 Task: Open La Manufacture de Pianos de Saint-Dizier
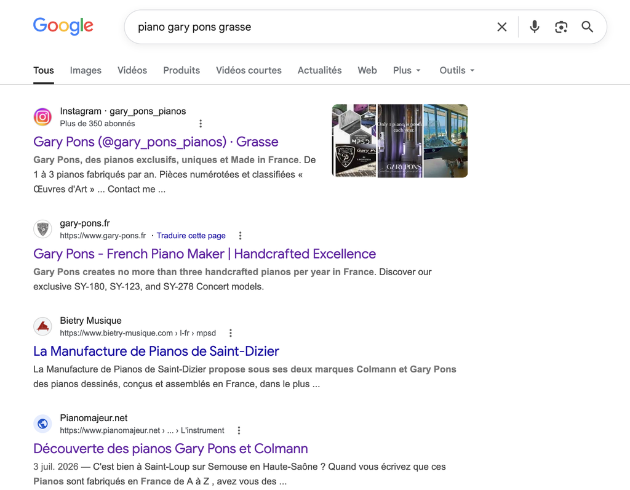pyautogui.click(x=156, y=351)
